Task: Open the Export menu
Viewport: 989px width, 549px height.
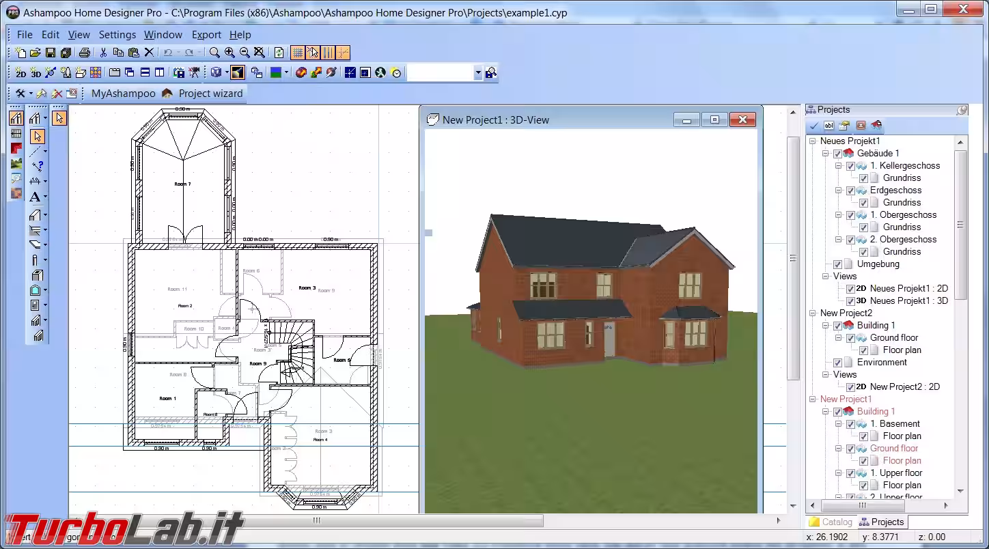Action: 206,34
